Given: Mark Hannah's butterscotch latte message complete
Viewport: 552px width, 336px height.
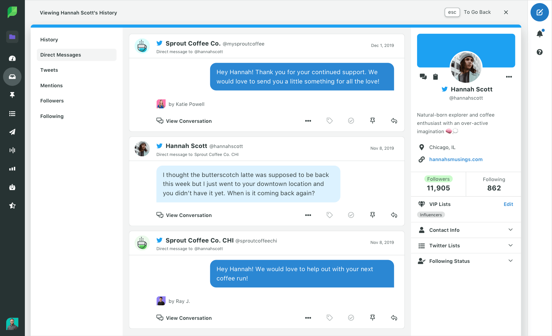Looking at the screenshot, I should tap(351, 215).
